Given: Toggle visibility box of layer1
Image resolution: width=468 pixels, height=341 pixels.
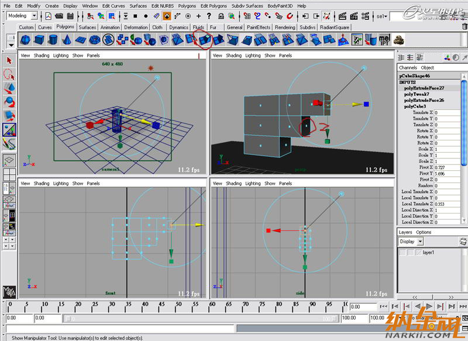Looking at the screenshot, I should pyautogui.click(x=402, y=252).
